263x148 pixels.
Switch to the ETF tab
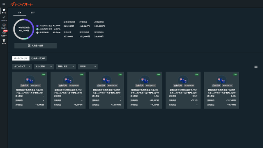point(33,13)
